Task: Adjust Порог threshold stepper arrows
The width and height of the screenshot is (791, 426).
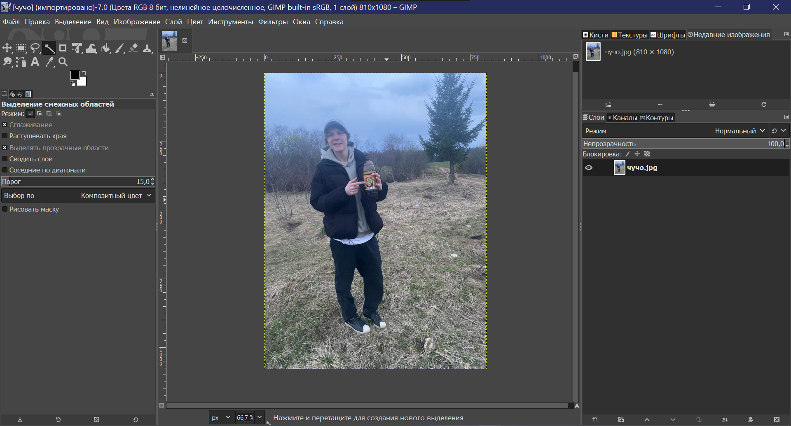Action: coord(153,182)
